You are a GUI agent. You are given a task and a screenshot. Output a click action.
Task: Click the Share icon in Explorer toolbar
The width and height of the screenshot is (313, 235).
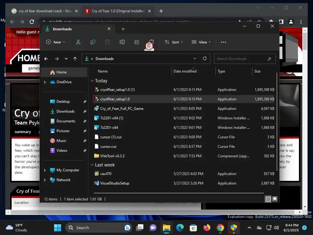pos(137,42)
